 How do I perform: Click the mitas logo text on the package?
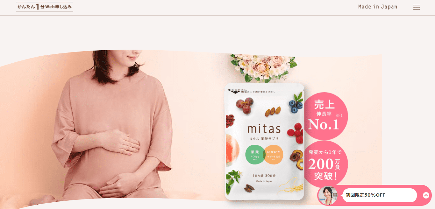264,129
